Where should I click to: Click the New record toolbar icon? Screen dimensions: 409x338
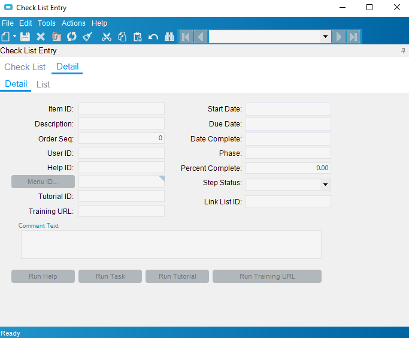point(6,37)
